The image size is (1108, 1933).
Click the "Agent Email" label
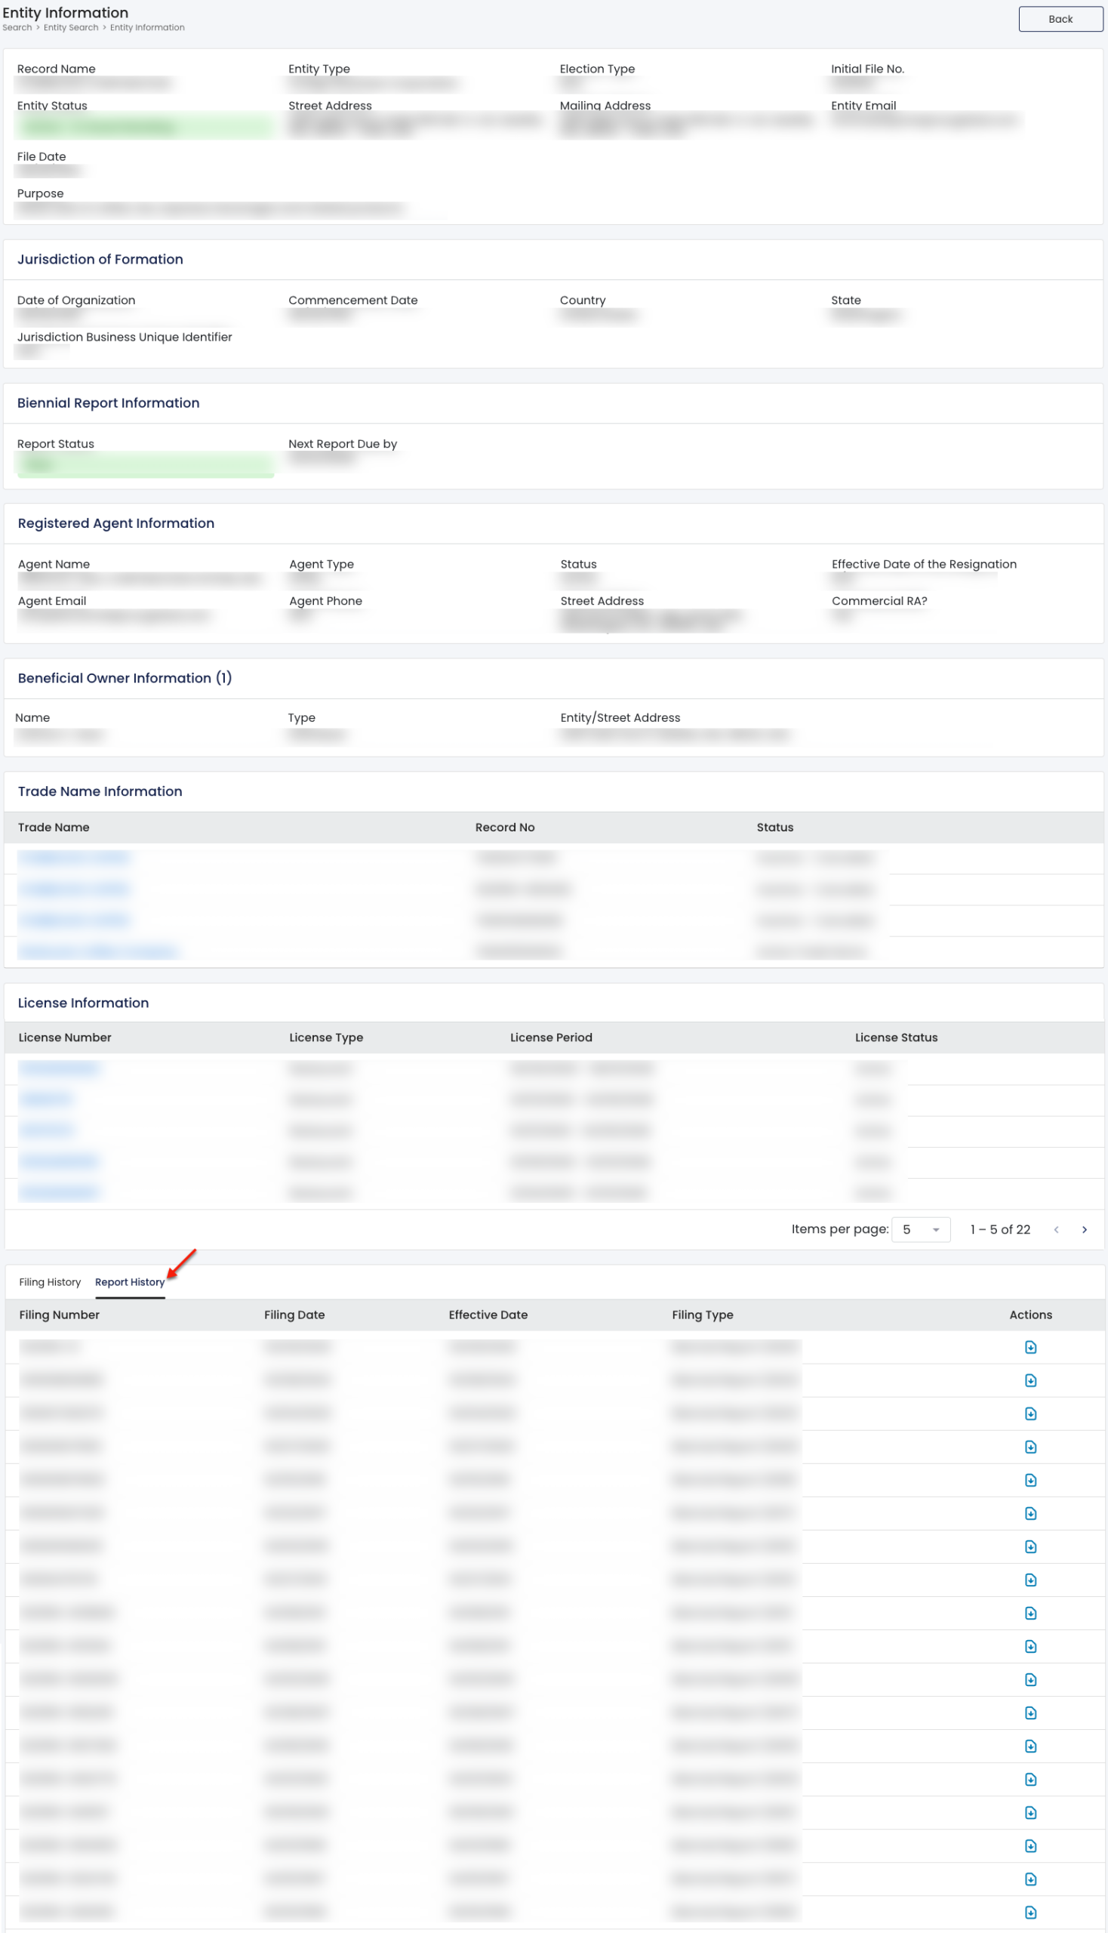(x=52, y=601)
